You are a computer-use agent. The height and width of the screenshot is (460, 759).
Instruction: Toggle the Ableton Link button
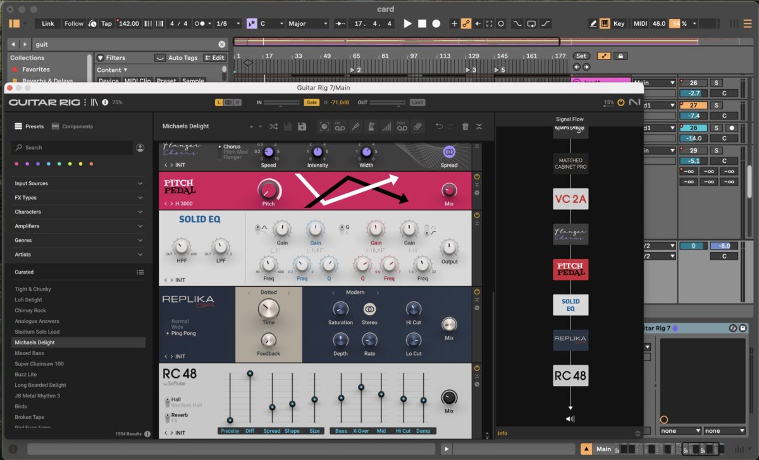48,23
